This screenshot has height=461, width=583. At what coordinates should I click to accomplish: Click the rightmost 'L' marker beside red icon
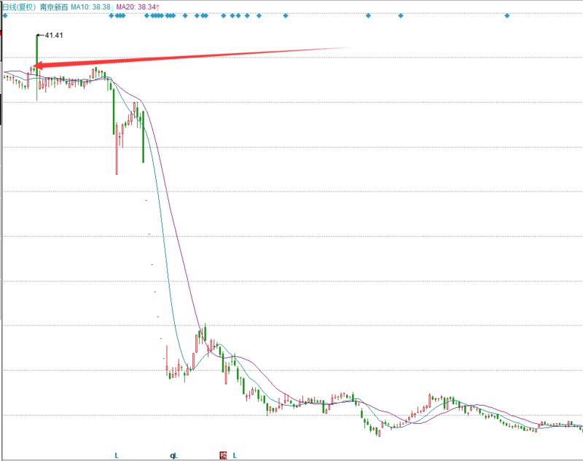[x=235, y=455]
